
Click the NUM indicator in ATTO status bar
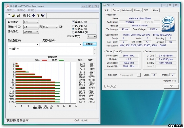point(84,121)
